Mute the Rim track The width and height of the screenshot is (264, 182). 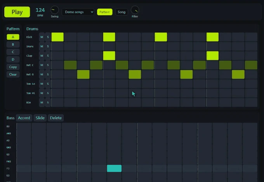click(42, 103)
